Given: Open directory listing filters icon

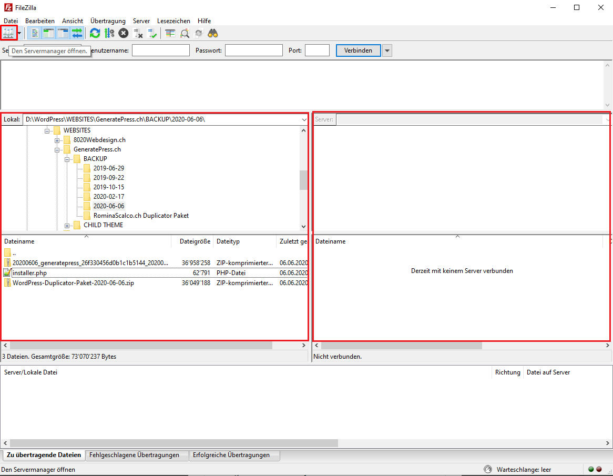Looking at the screenshot, I should coord(170,33).
